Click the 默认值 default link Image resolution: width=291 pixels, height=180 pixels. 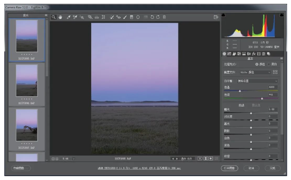pyautogui.click(x=256, y=105)
